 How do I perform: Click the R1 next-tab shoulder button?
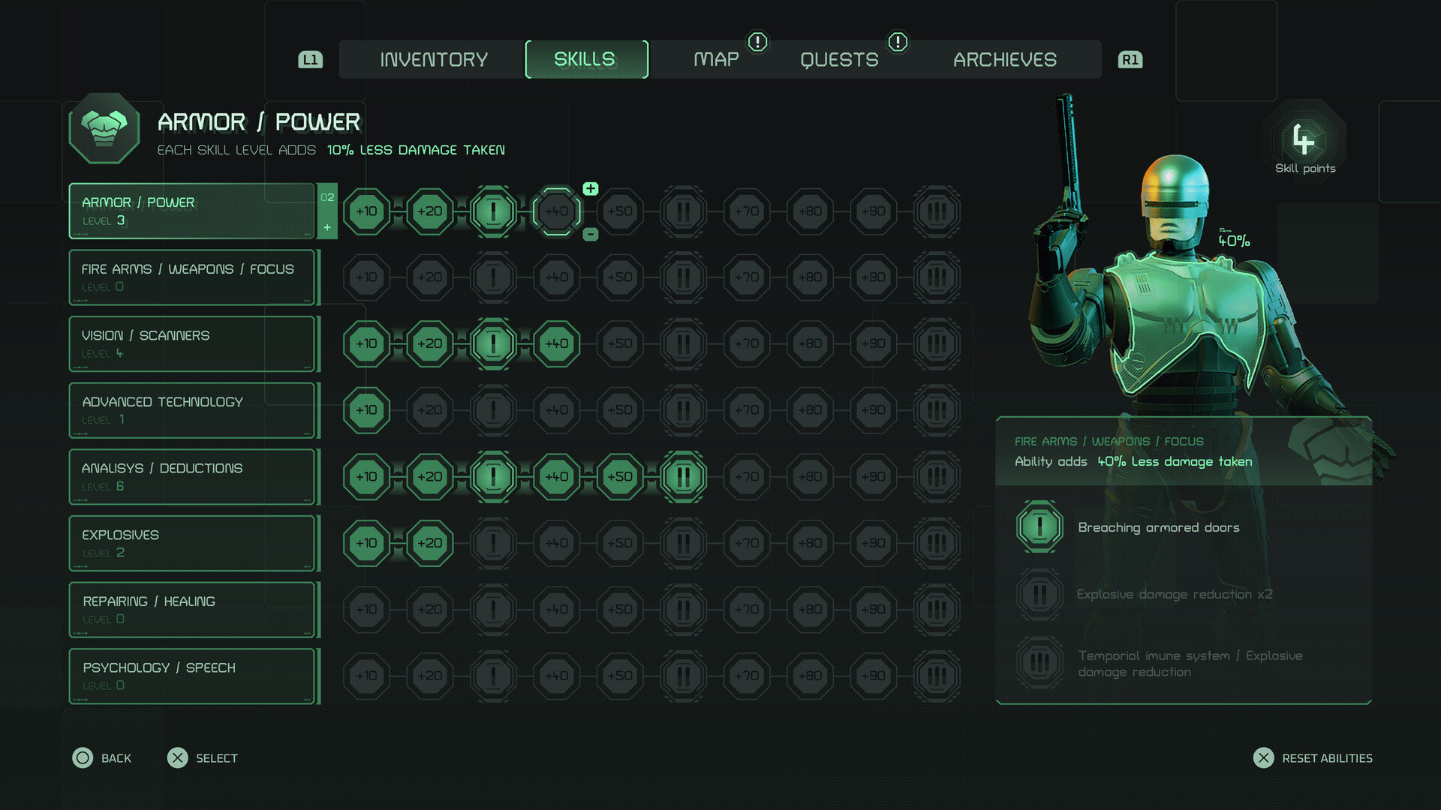point(1130,60)
